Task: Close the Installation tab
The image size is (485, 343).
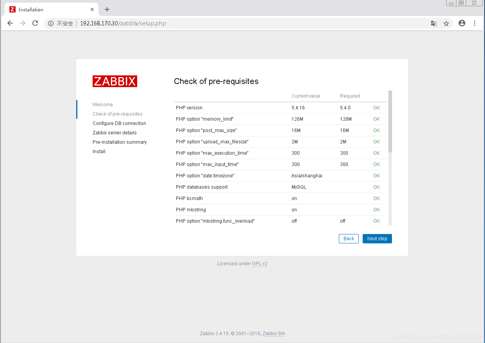Action: 92,9
